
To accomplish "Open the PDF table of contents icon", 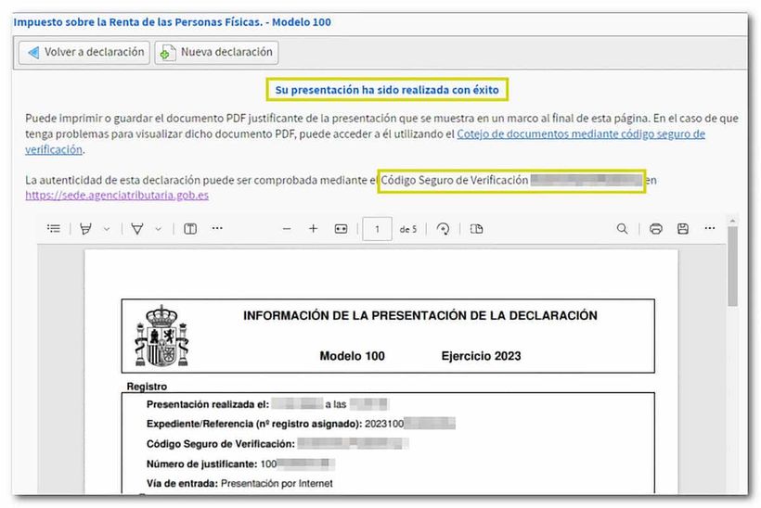I will pyautogui.click(x=54, y=229).
